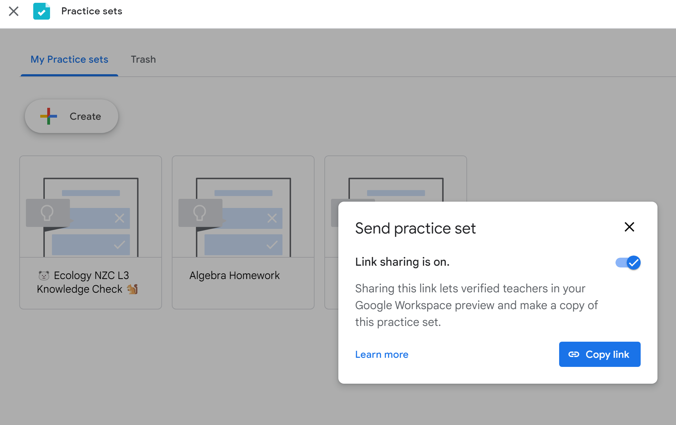
Task: Click the chain link icon on Copy link
Action: click(574, 354)
